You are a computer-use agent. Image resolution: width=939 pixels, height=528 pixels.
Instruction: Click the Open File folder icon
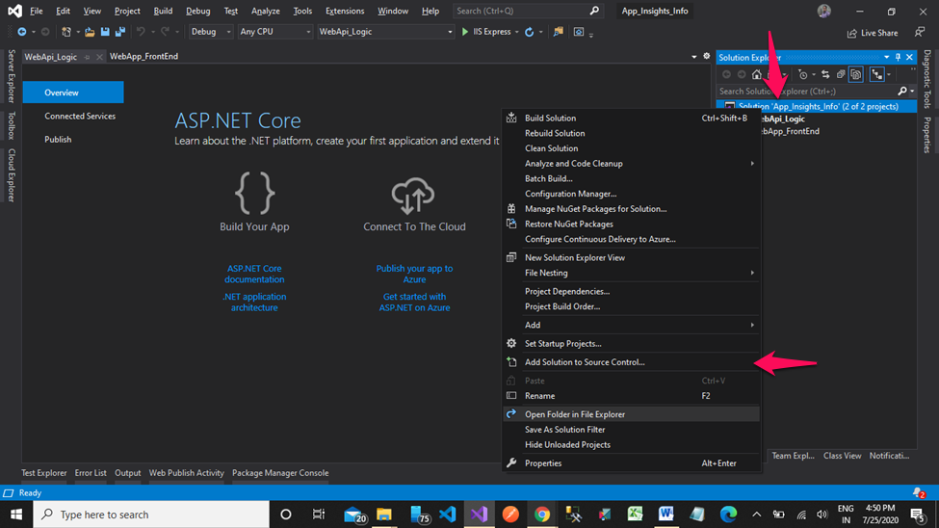(x=90, y=32)
